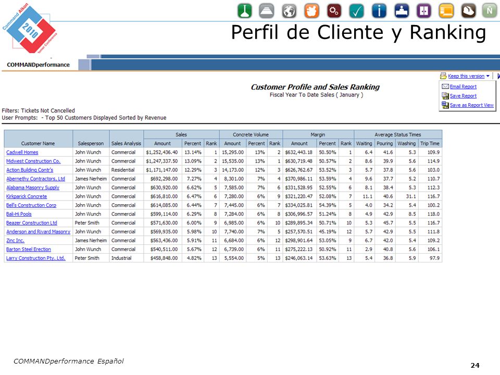Expand the Keep this version dropdown arrow
The width and height of the screenshot is (500, 375).
488,76
